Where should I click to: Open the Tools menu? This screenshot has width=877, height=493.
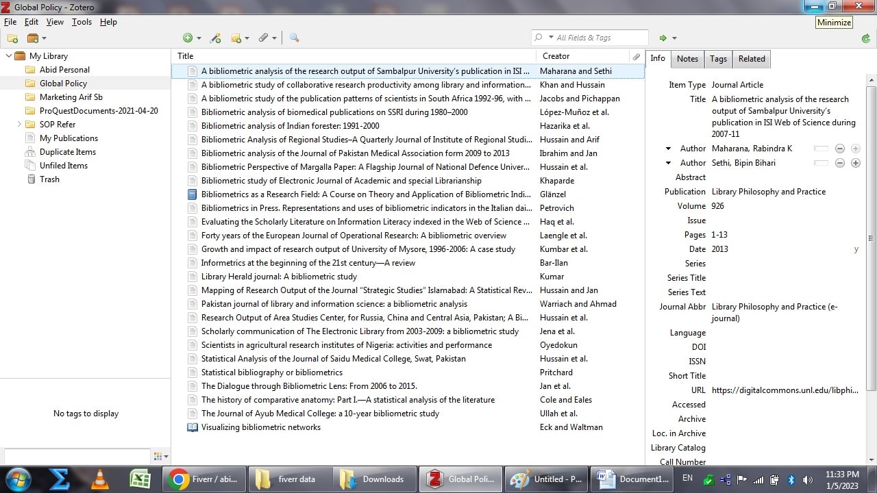pyautogui.click(x=82, y=21)
